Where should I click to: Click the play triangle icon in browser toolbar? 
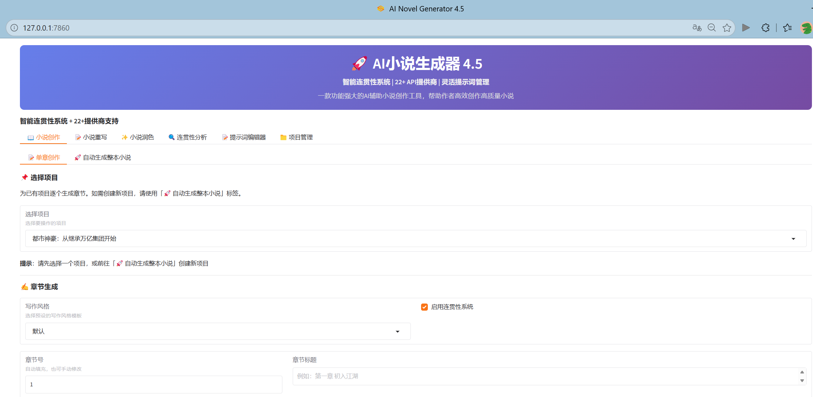[x=746, y=28]
